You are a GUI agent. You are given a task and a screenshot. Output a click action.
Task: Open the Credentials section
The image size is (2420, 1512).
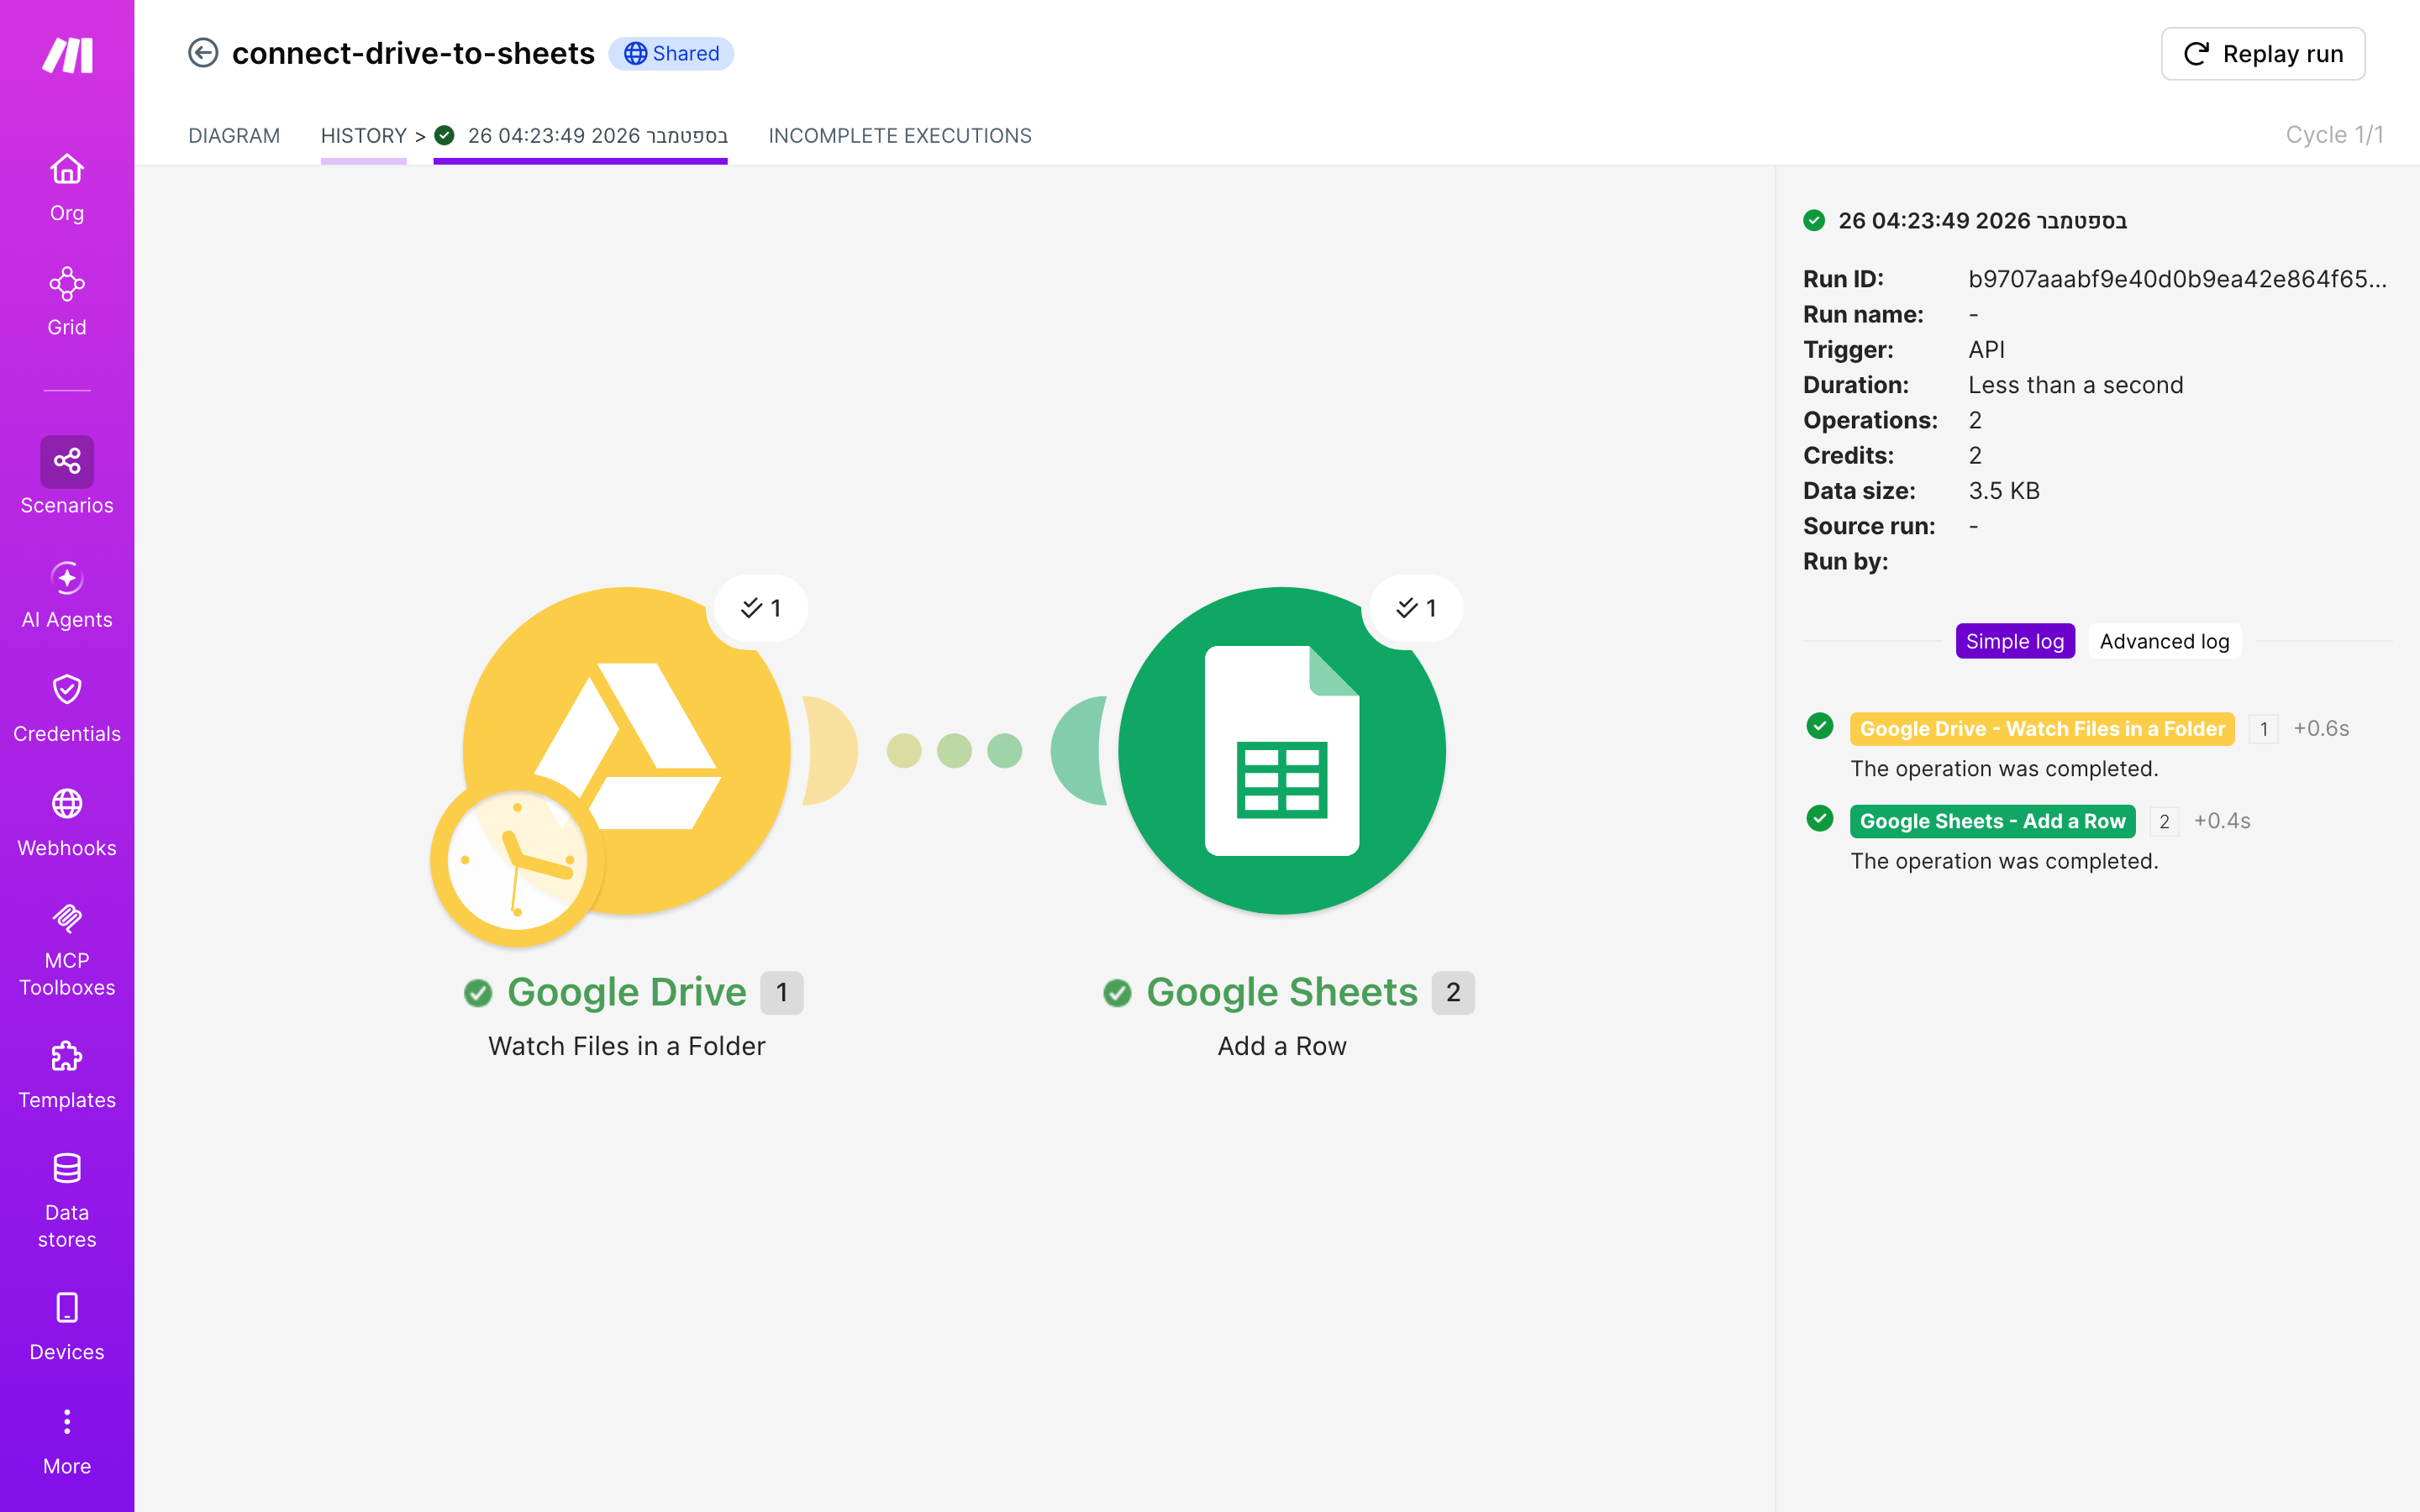67,709
